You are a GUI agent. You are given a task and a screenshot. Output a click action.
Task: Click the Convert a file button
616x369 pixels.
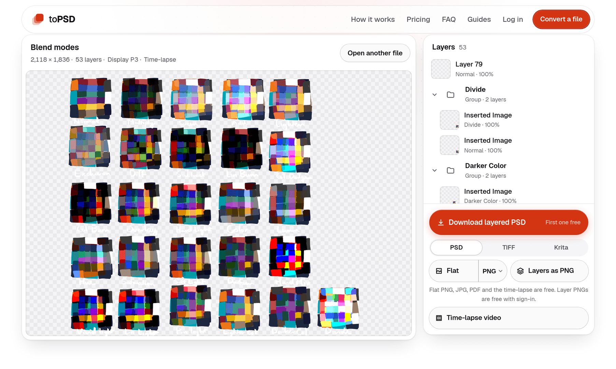pos(561,19)
